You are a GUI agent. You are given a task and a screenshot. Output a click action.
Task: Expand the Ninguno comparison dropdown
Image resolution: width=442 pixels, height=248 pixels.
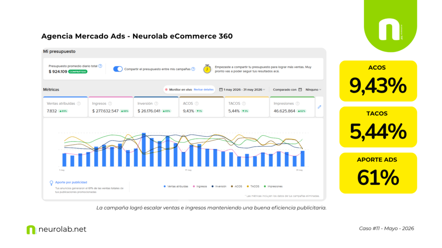313,90
